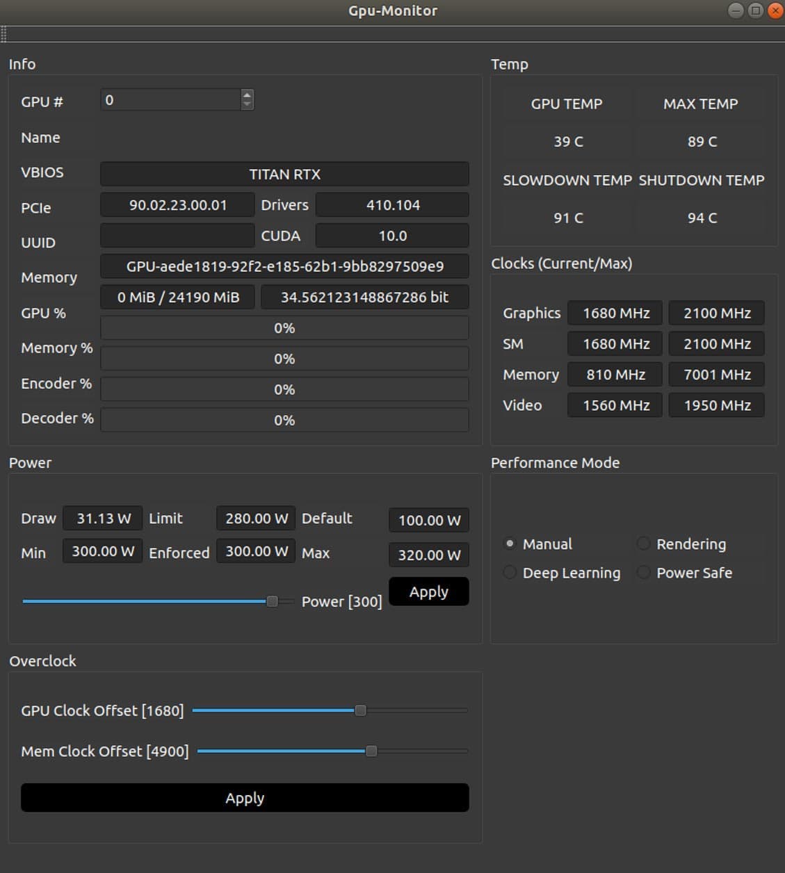The image size is (785, 873).
Task: Click the Default power value 100.00 W
Action: click(429, 520)
